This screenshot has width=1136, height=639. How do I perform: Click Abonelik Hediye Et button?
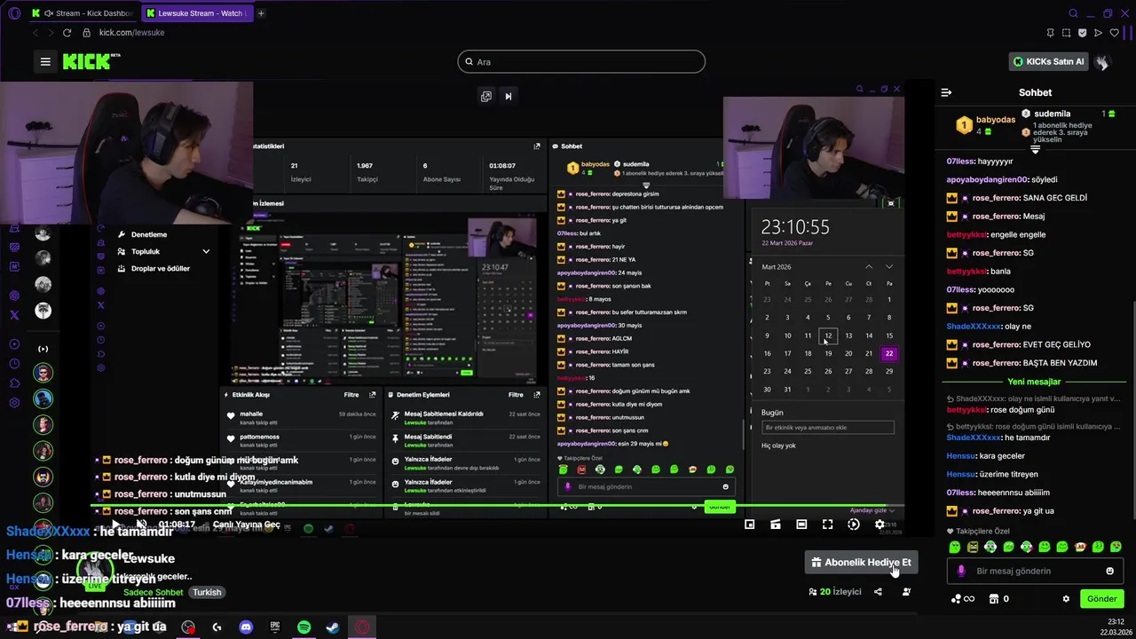pos(861,562)
